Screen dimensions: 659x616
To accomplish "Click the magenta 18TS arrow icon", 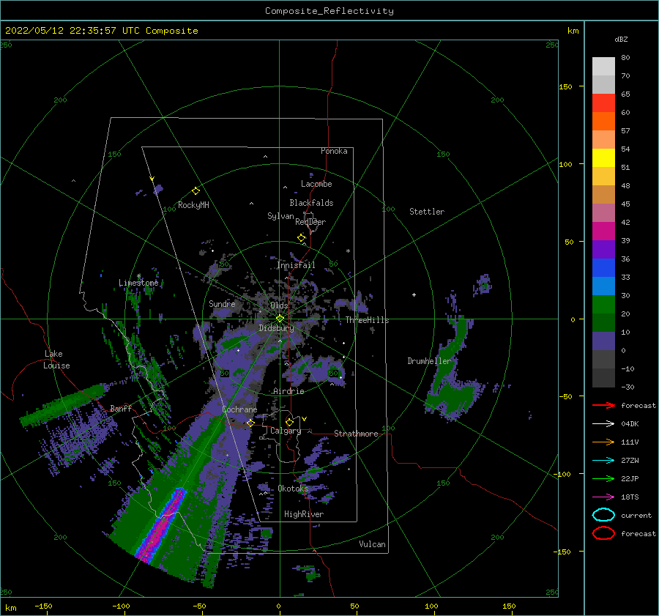I will pyautogui.click(x=603, y=497).
